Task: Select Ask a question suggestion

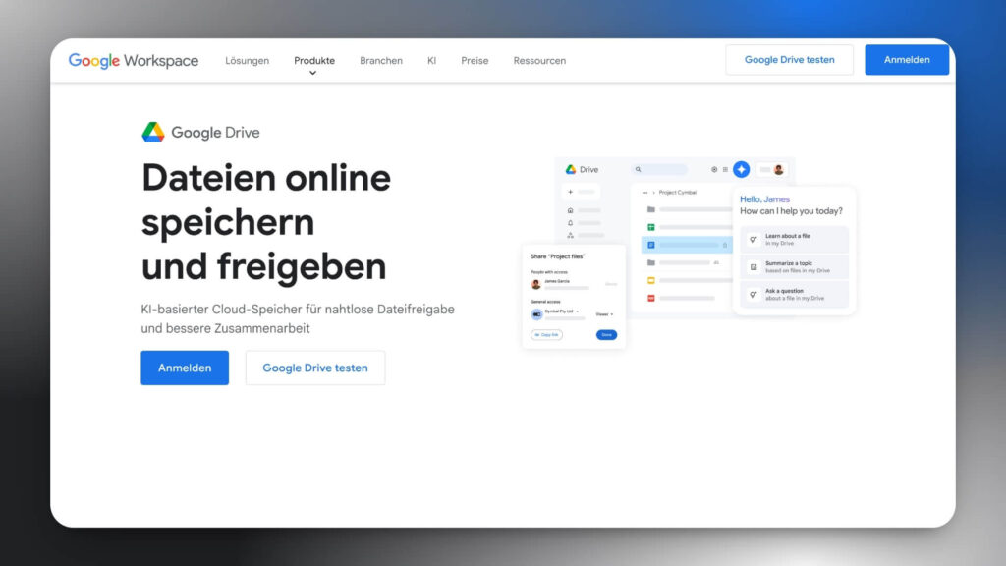Action: point(794,295)
